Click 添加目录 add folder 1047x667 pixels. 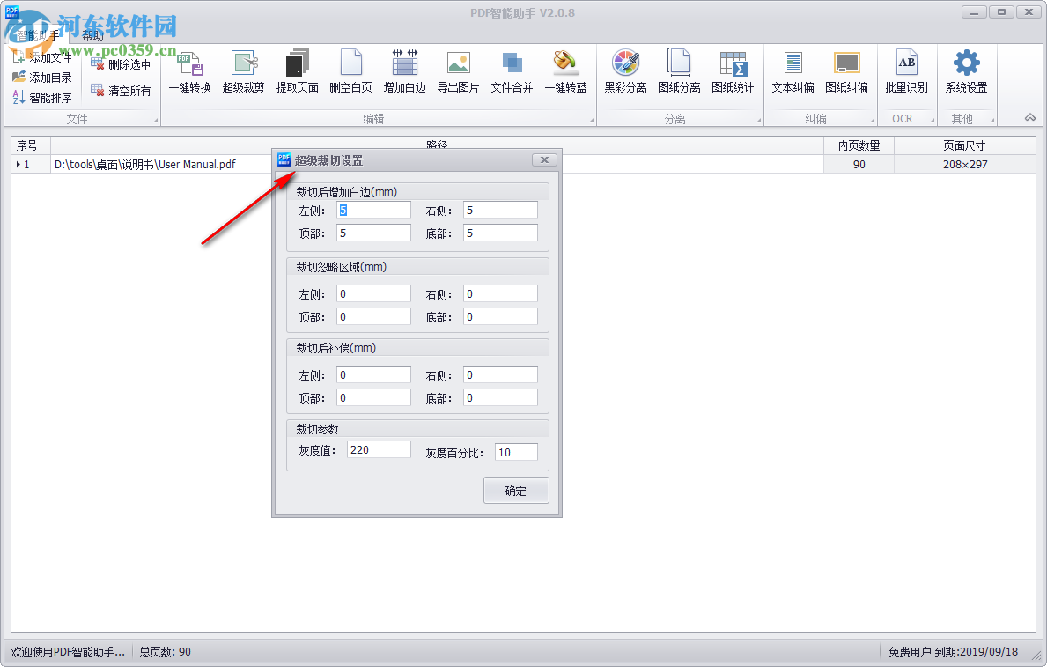[42, 78]
